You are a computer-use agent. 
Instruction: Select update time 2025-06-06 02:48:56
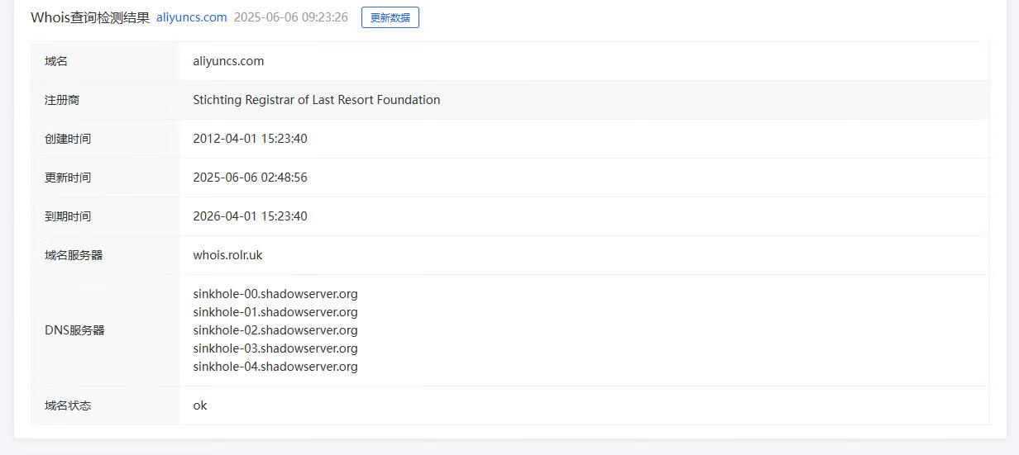pyautogui.click(x=250, y=178)
